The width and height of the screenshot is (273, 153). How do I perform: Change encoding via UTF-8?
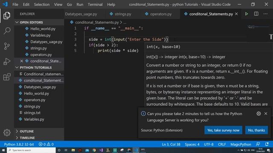209,144
